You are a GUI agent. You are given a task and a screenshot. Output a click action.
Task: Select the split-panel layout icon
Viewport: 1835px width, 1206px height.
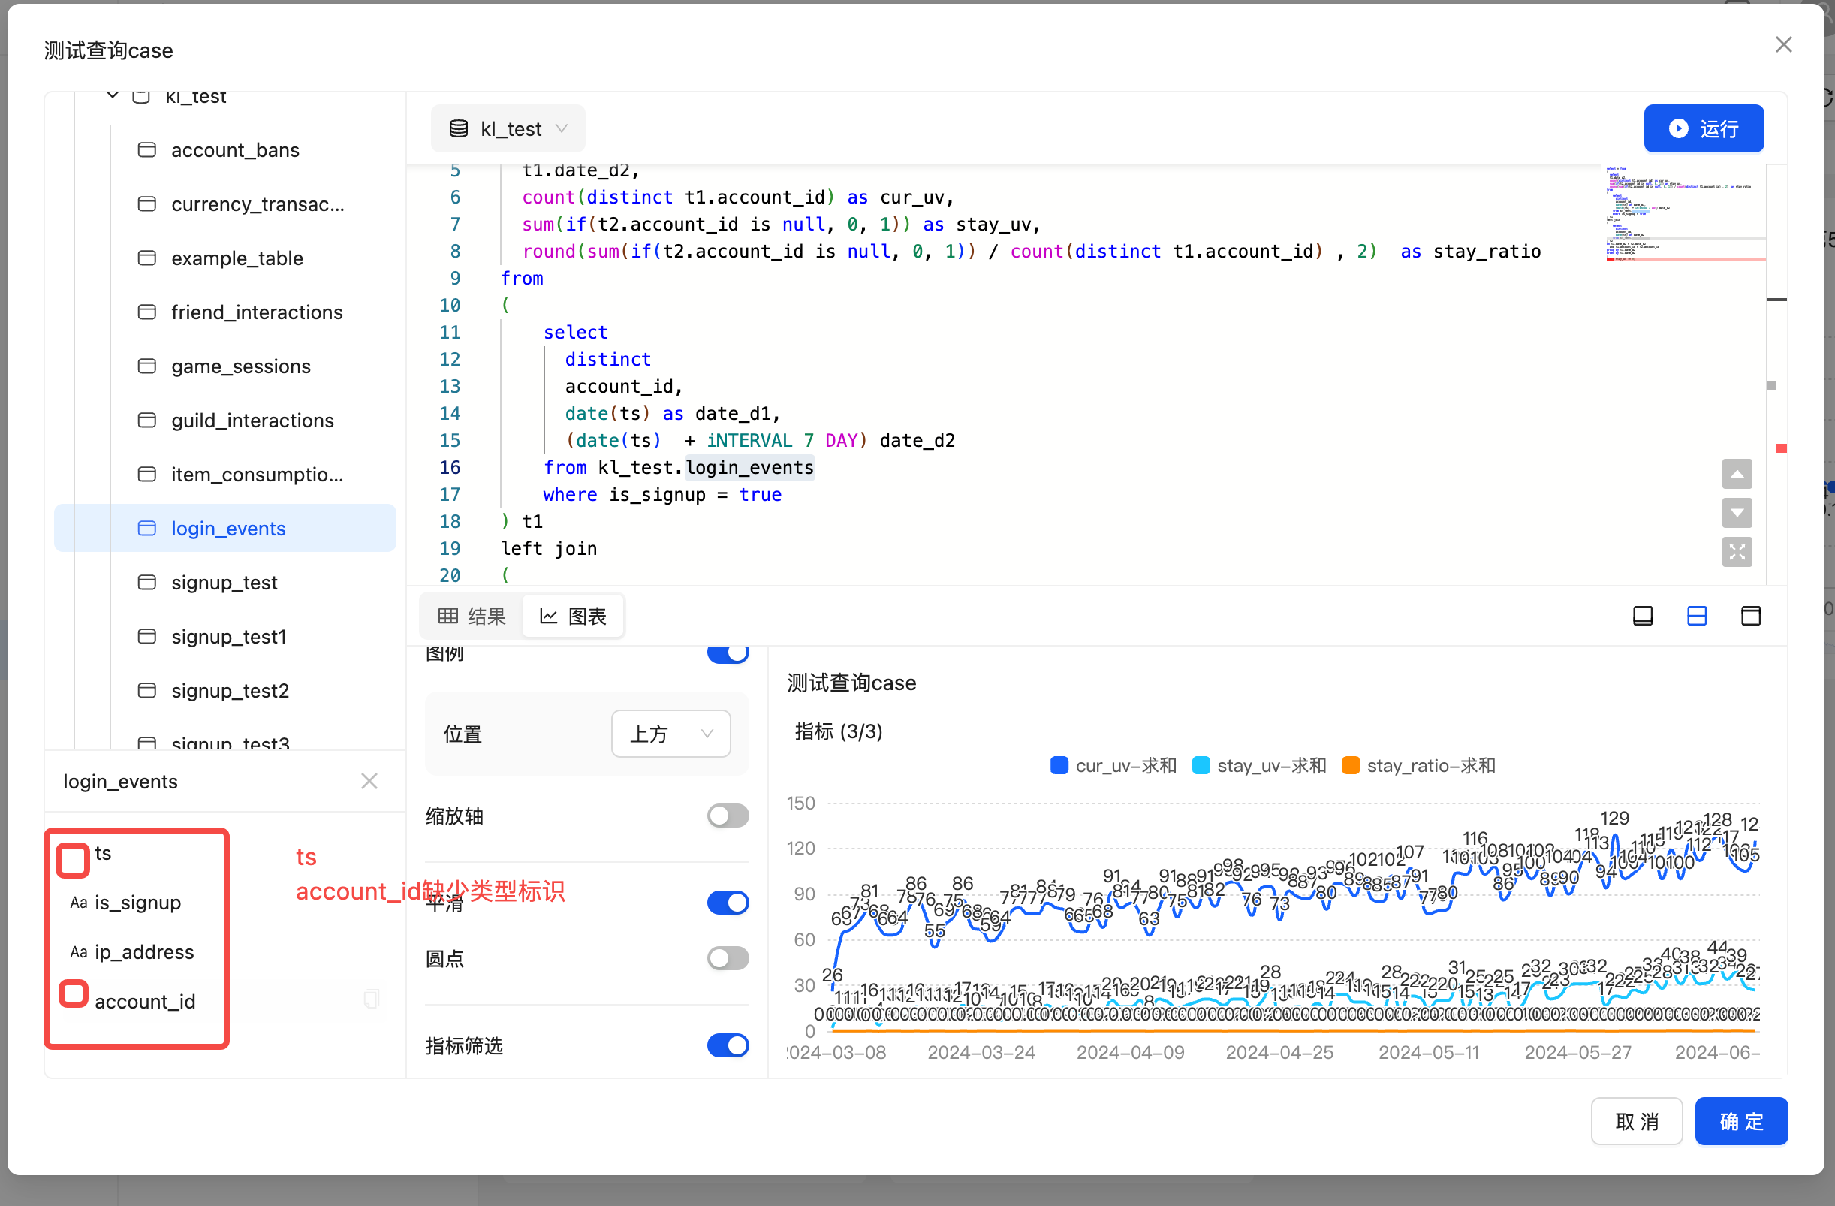1696,615
